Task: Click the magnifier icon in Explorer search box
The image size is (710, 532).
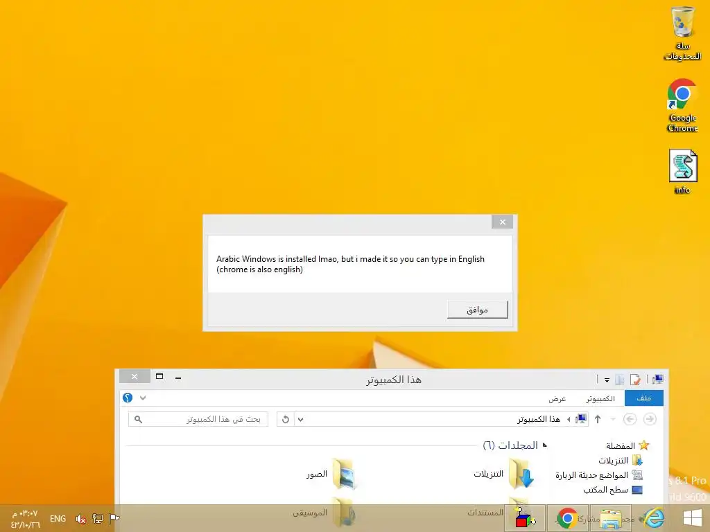Action: pos(139,420)
